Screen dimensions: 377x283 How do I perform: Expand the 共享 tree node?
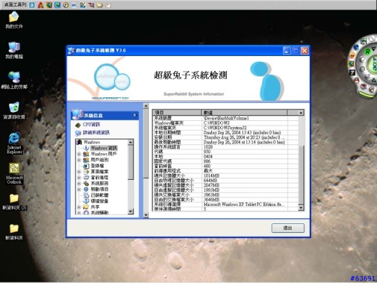79,207
